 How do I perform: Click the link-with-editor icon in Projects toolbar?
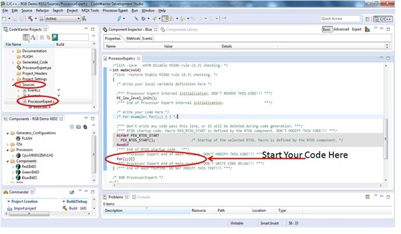[x=49, y=37]
